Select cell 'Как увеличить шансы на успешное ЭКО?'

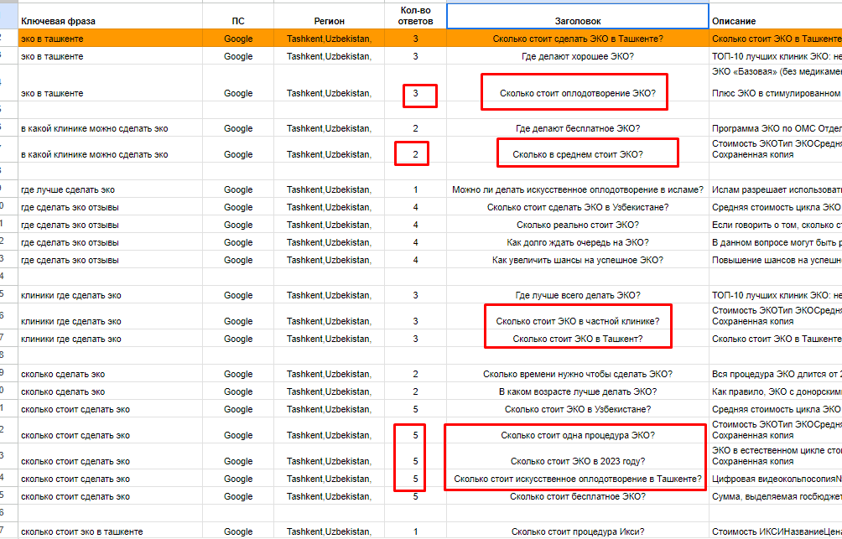[578, 260]
